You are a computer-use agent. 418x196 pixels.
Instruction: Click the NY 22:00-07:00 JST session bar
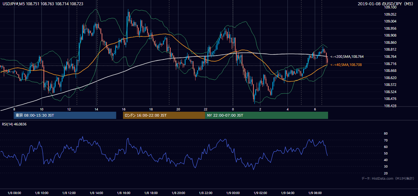click(267, 115)
